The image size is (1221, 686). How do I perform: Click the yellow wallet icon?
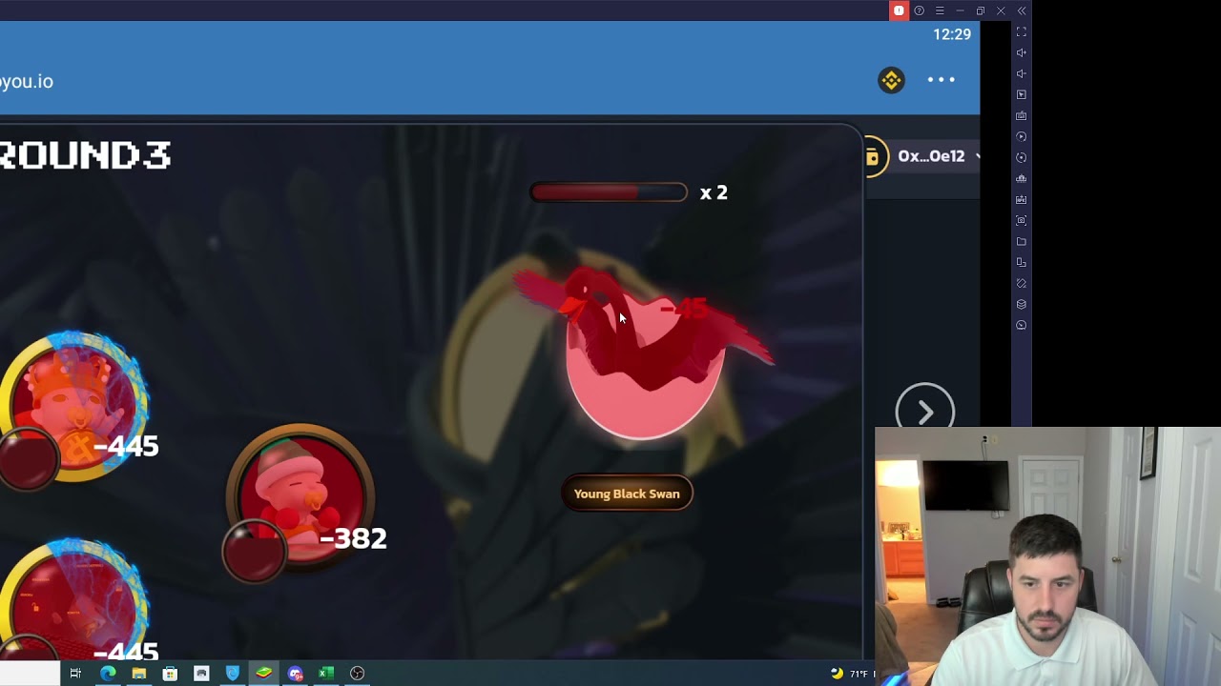pyautogui.click(x=872, y=157)
